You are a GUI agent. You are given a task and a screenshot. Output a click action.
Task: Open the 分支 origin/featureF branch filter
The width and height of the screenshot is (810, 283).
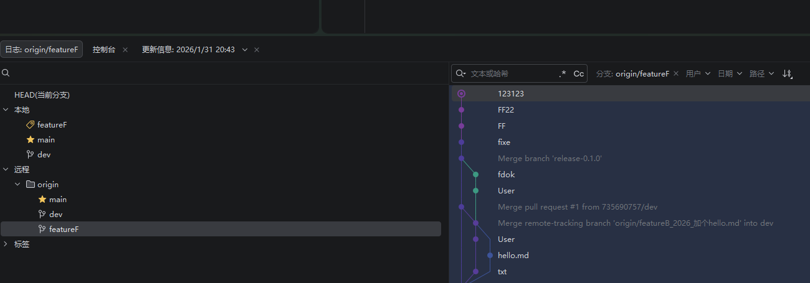[x=632, y=73]
